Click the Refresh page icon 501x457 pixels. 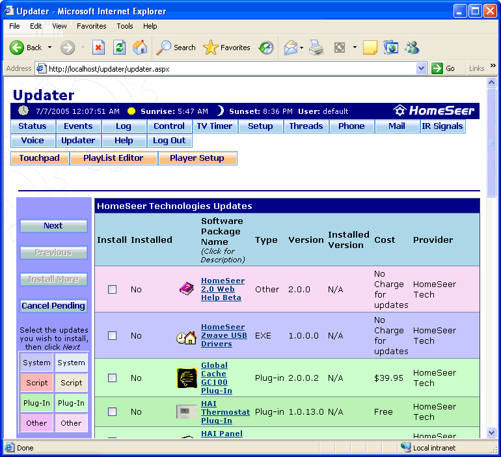pyautogui.click(x=119, y=48)
